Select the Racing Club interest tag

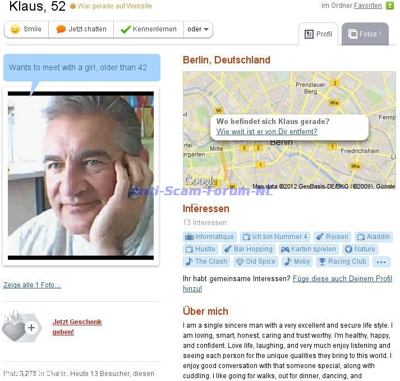343,261
